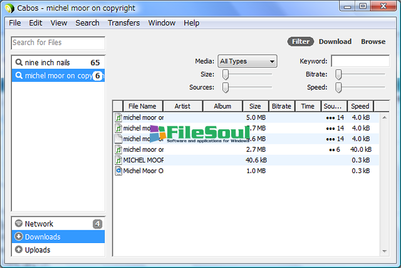
Task: Switch to the Browse view
Action: [x=373, y=42]
